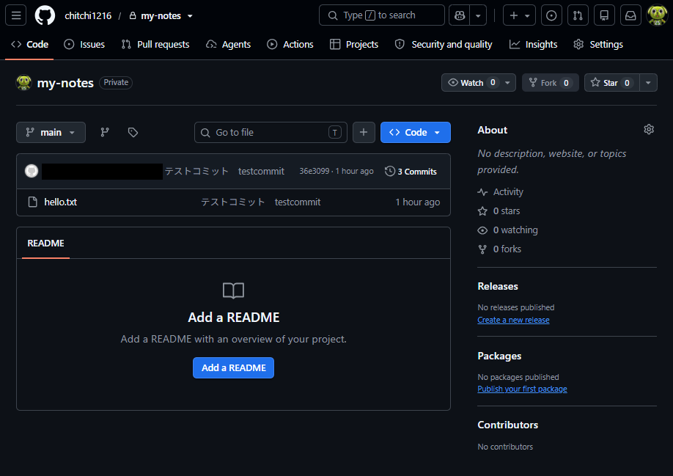Open the main branch selector
Screen dimensions: 673x476
click(51, 132)
